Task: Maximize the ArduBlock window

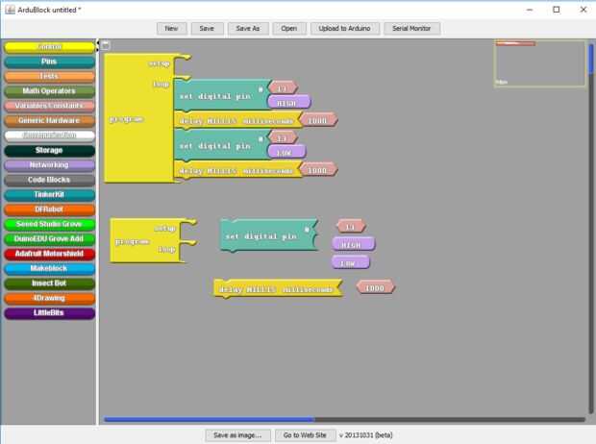Action: (557, 10)
